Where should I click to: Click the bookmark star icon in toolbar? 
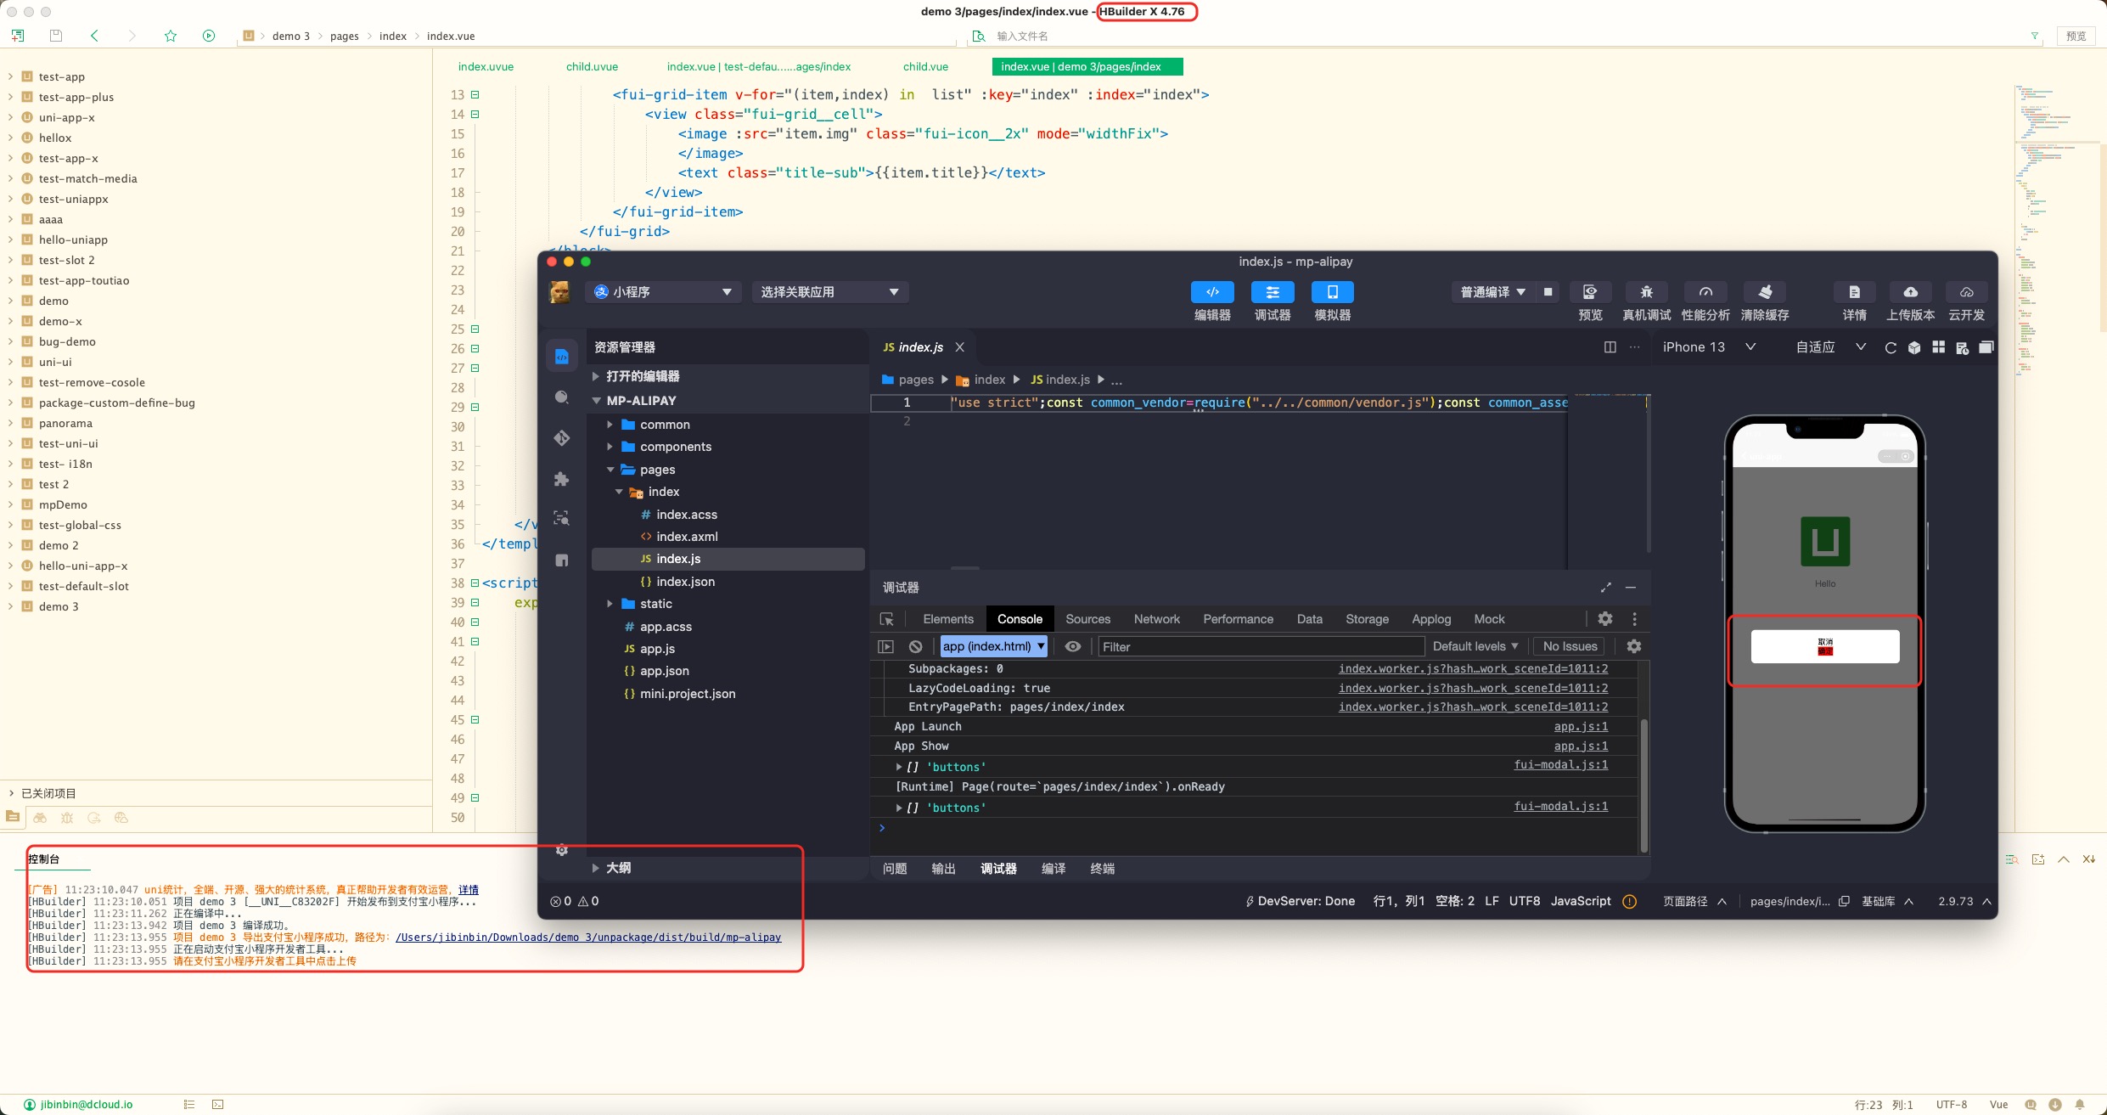coord(171,36)
